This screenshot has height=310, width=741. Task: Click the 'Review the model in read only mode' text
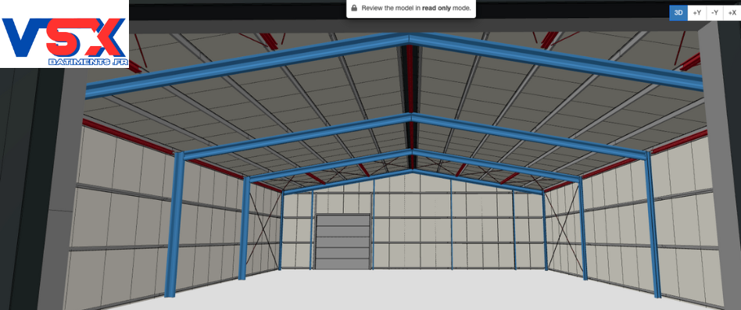[x=416, y=8]
